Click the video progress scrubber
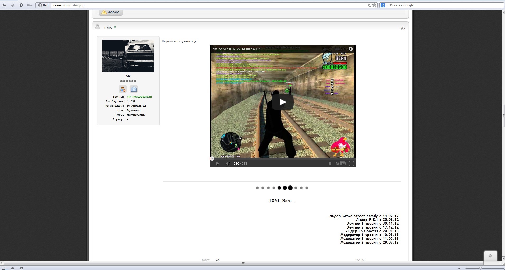 (x=212, y=159)
